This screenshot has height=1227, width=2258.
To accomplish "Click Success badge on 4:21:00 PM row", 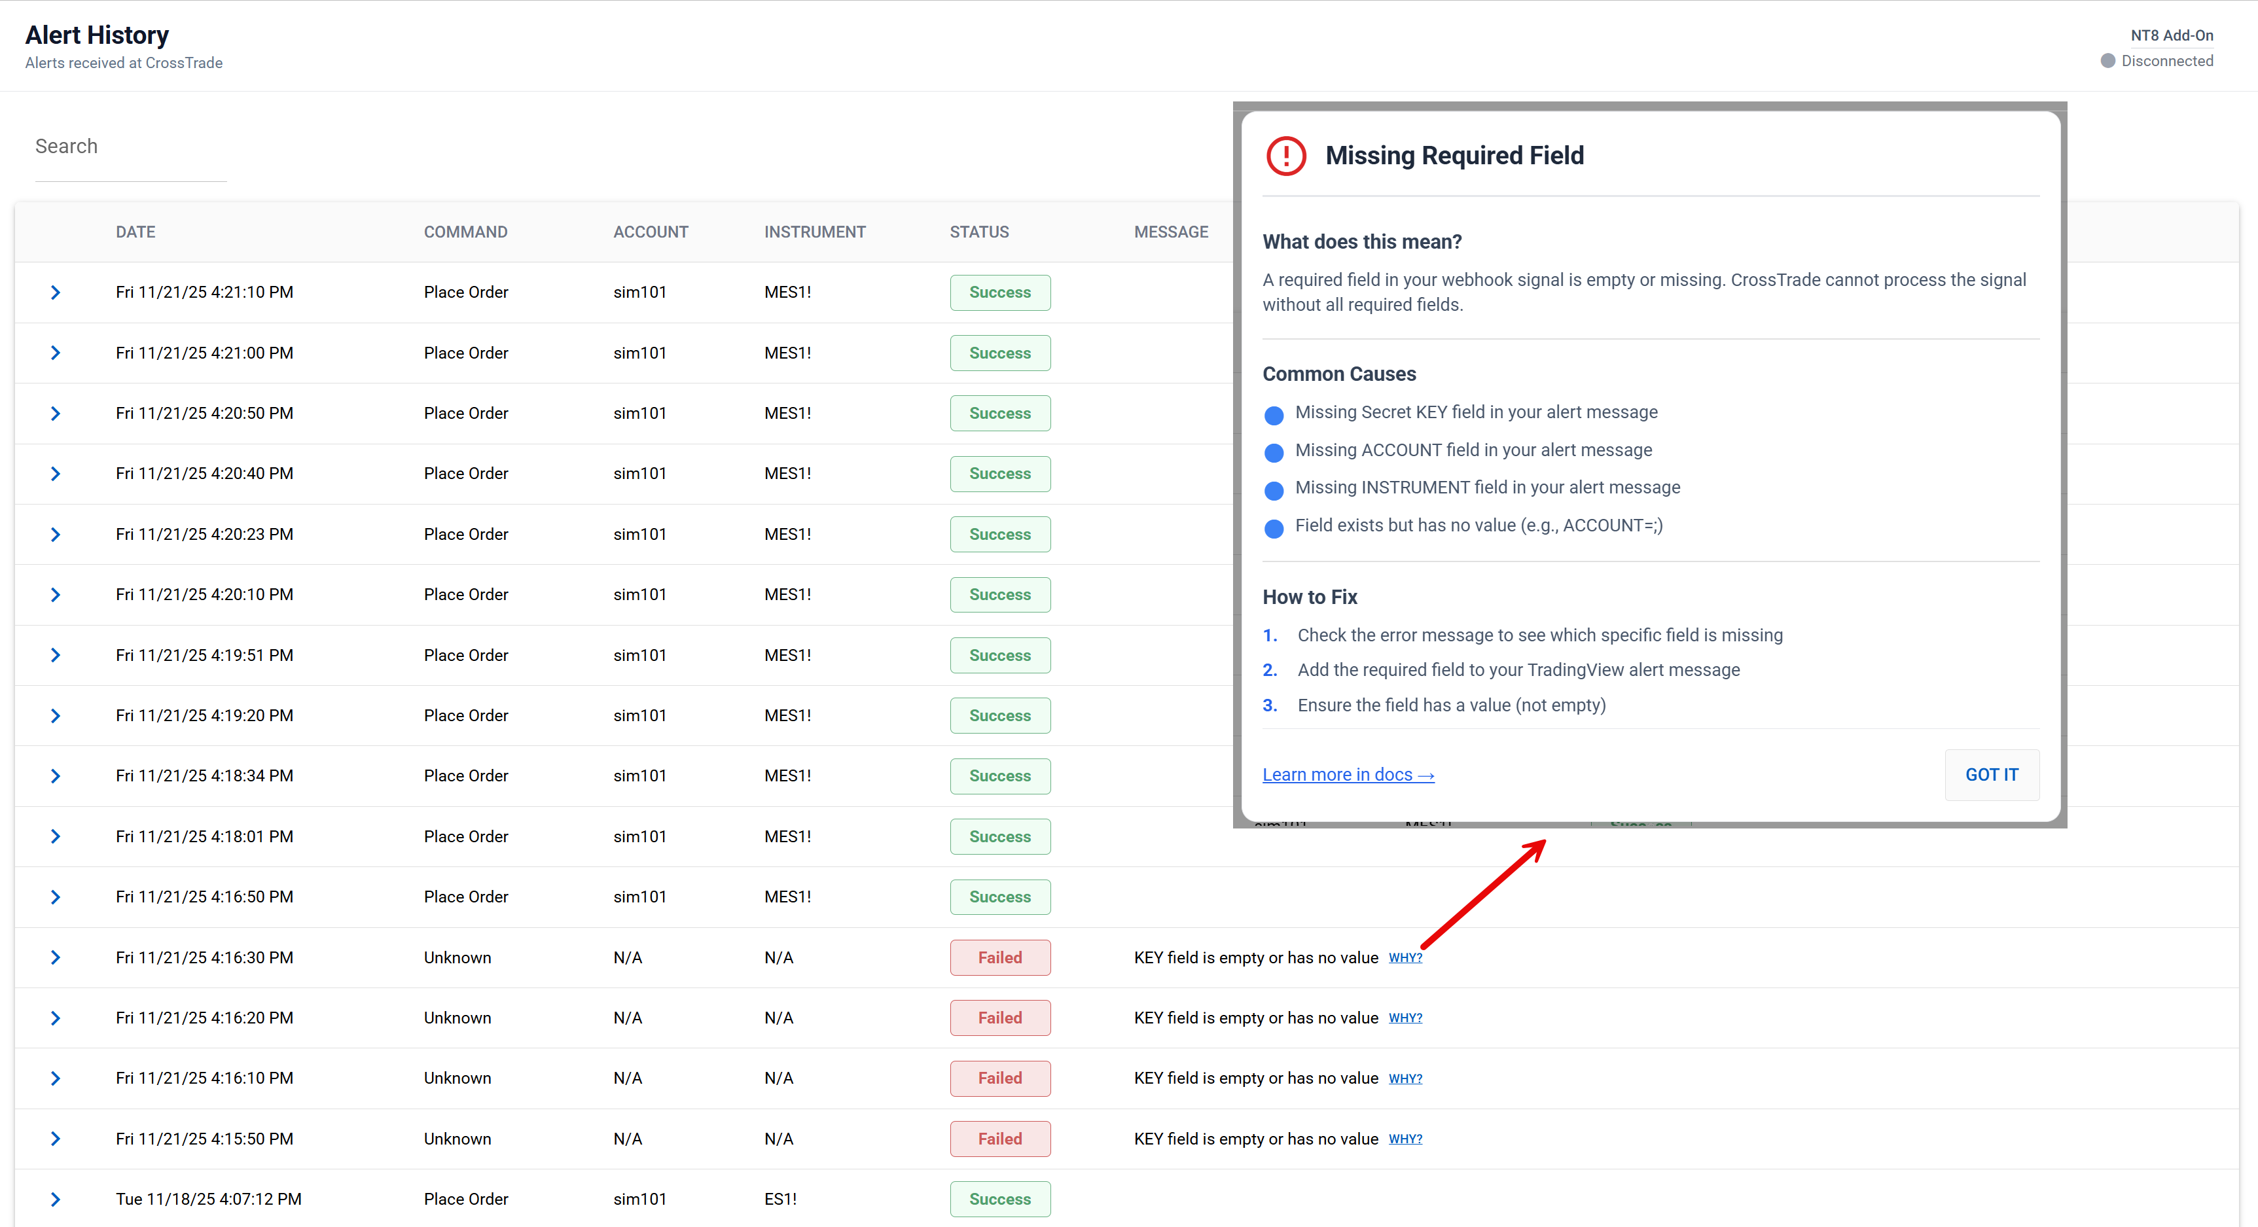I will [x=999, y=352].
